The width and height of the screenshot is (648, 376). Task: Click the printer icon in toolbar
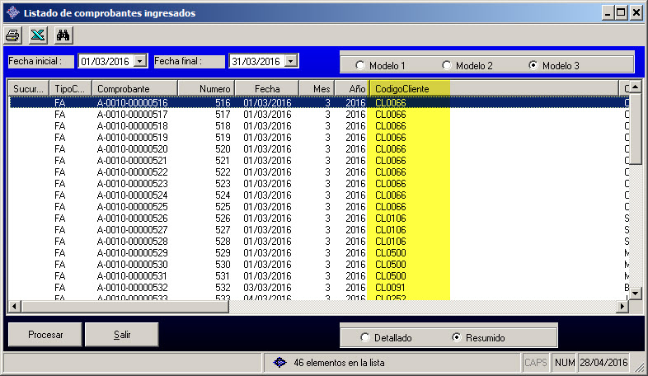(13, 35)
